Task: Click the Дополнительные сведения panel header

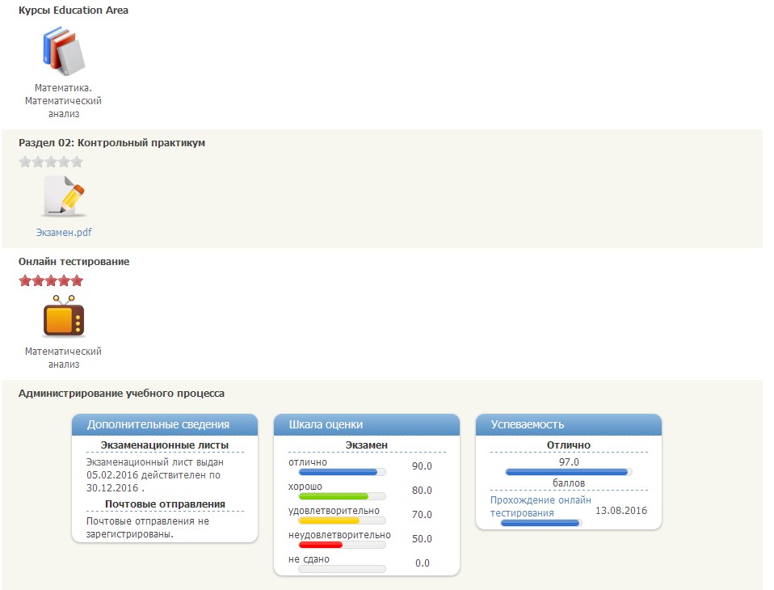Action: [x=165, y=424]
